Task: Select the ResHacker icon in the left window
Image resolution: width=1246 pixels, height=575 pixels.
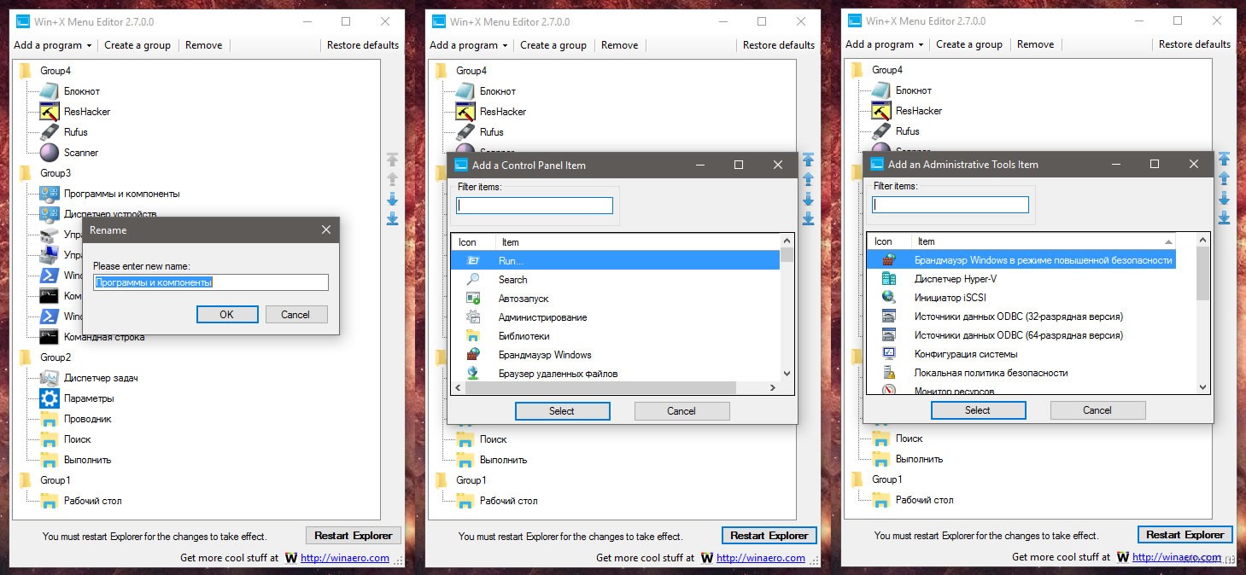Action: click(49, 112)
